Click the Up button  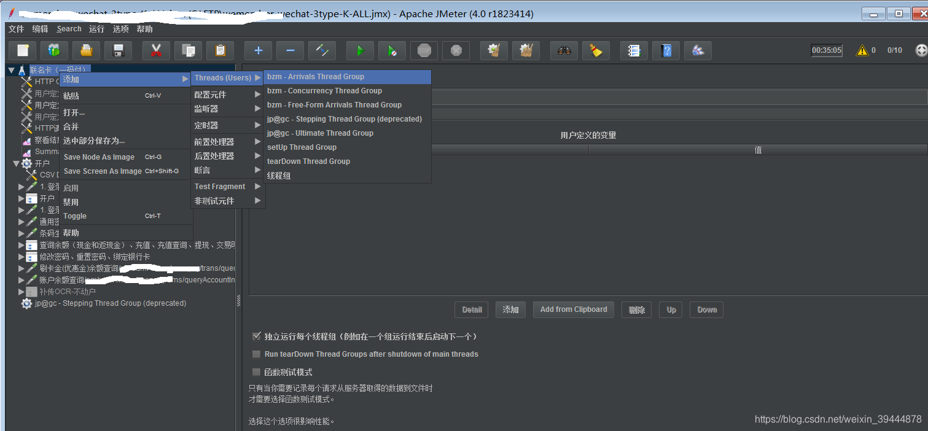(x=671, y=309)
